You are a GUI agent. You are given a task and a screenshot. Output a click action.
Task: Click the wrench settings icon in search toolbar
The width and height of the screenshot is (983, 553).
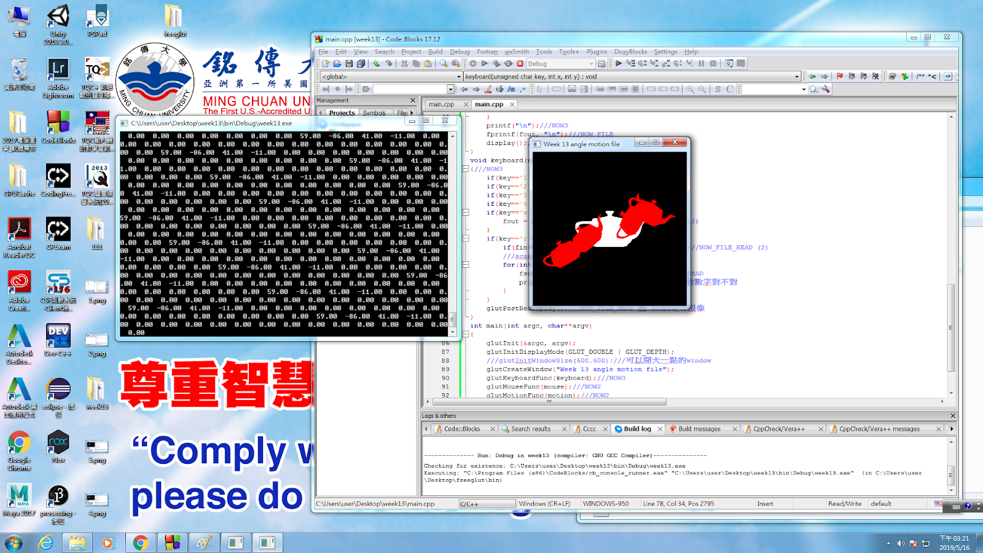[x=826, y=89]
